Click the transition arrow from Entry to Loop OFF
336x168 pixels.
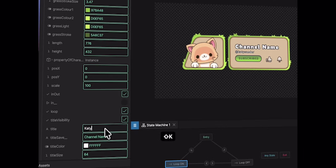(x=224, y=150)
